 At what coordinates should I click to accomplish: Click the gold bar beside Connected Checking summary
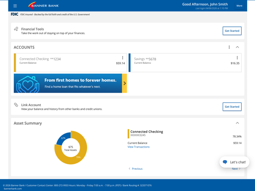(x=128, y=134)
